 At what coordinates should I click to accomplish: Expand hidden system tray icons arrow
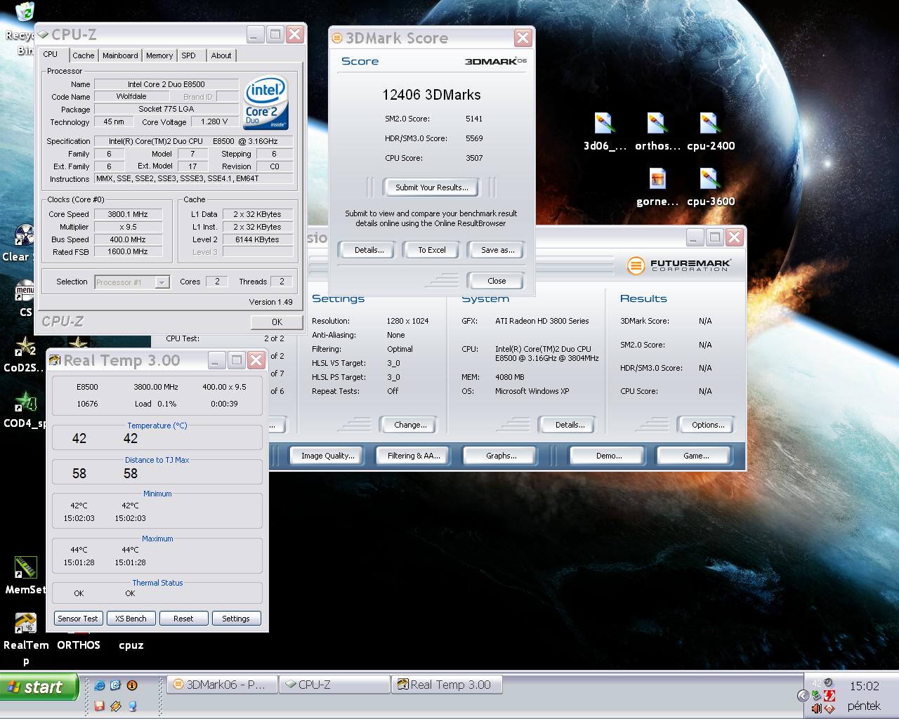[x=803, y=696]
